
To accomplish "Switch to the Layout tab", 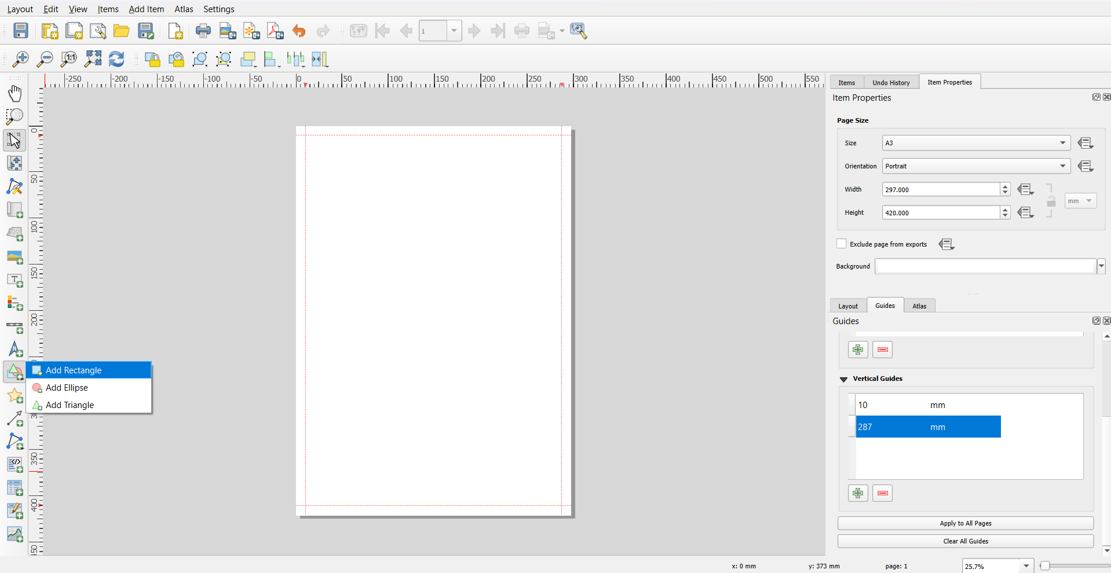I will (x=848, y=306).
